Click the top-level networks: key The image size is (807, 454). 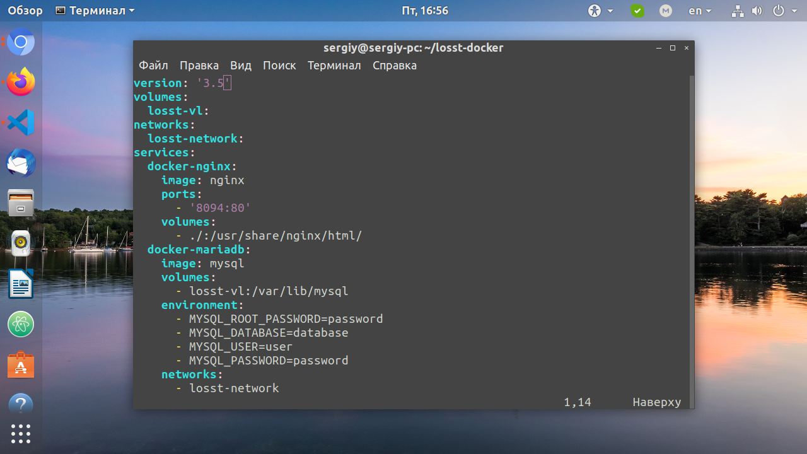[165, 125]
